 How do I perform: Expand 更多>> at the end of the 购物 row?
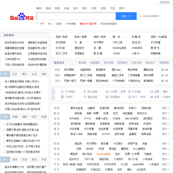(166, 144)
